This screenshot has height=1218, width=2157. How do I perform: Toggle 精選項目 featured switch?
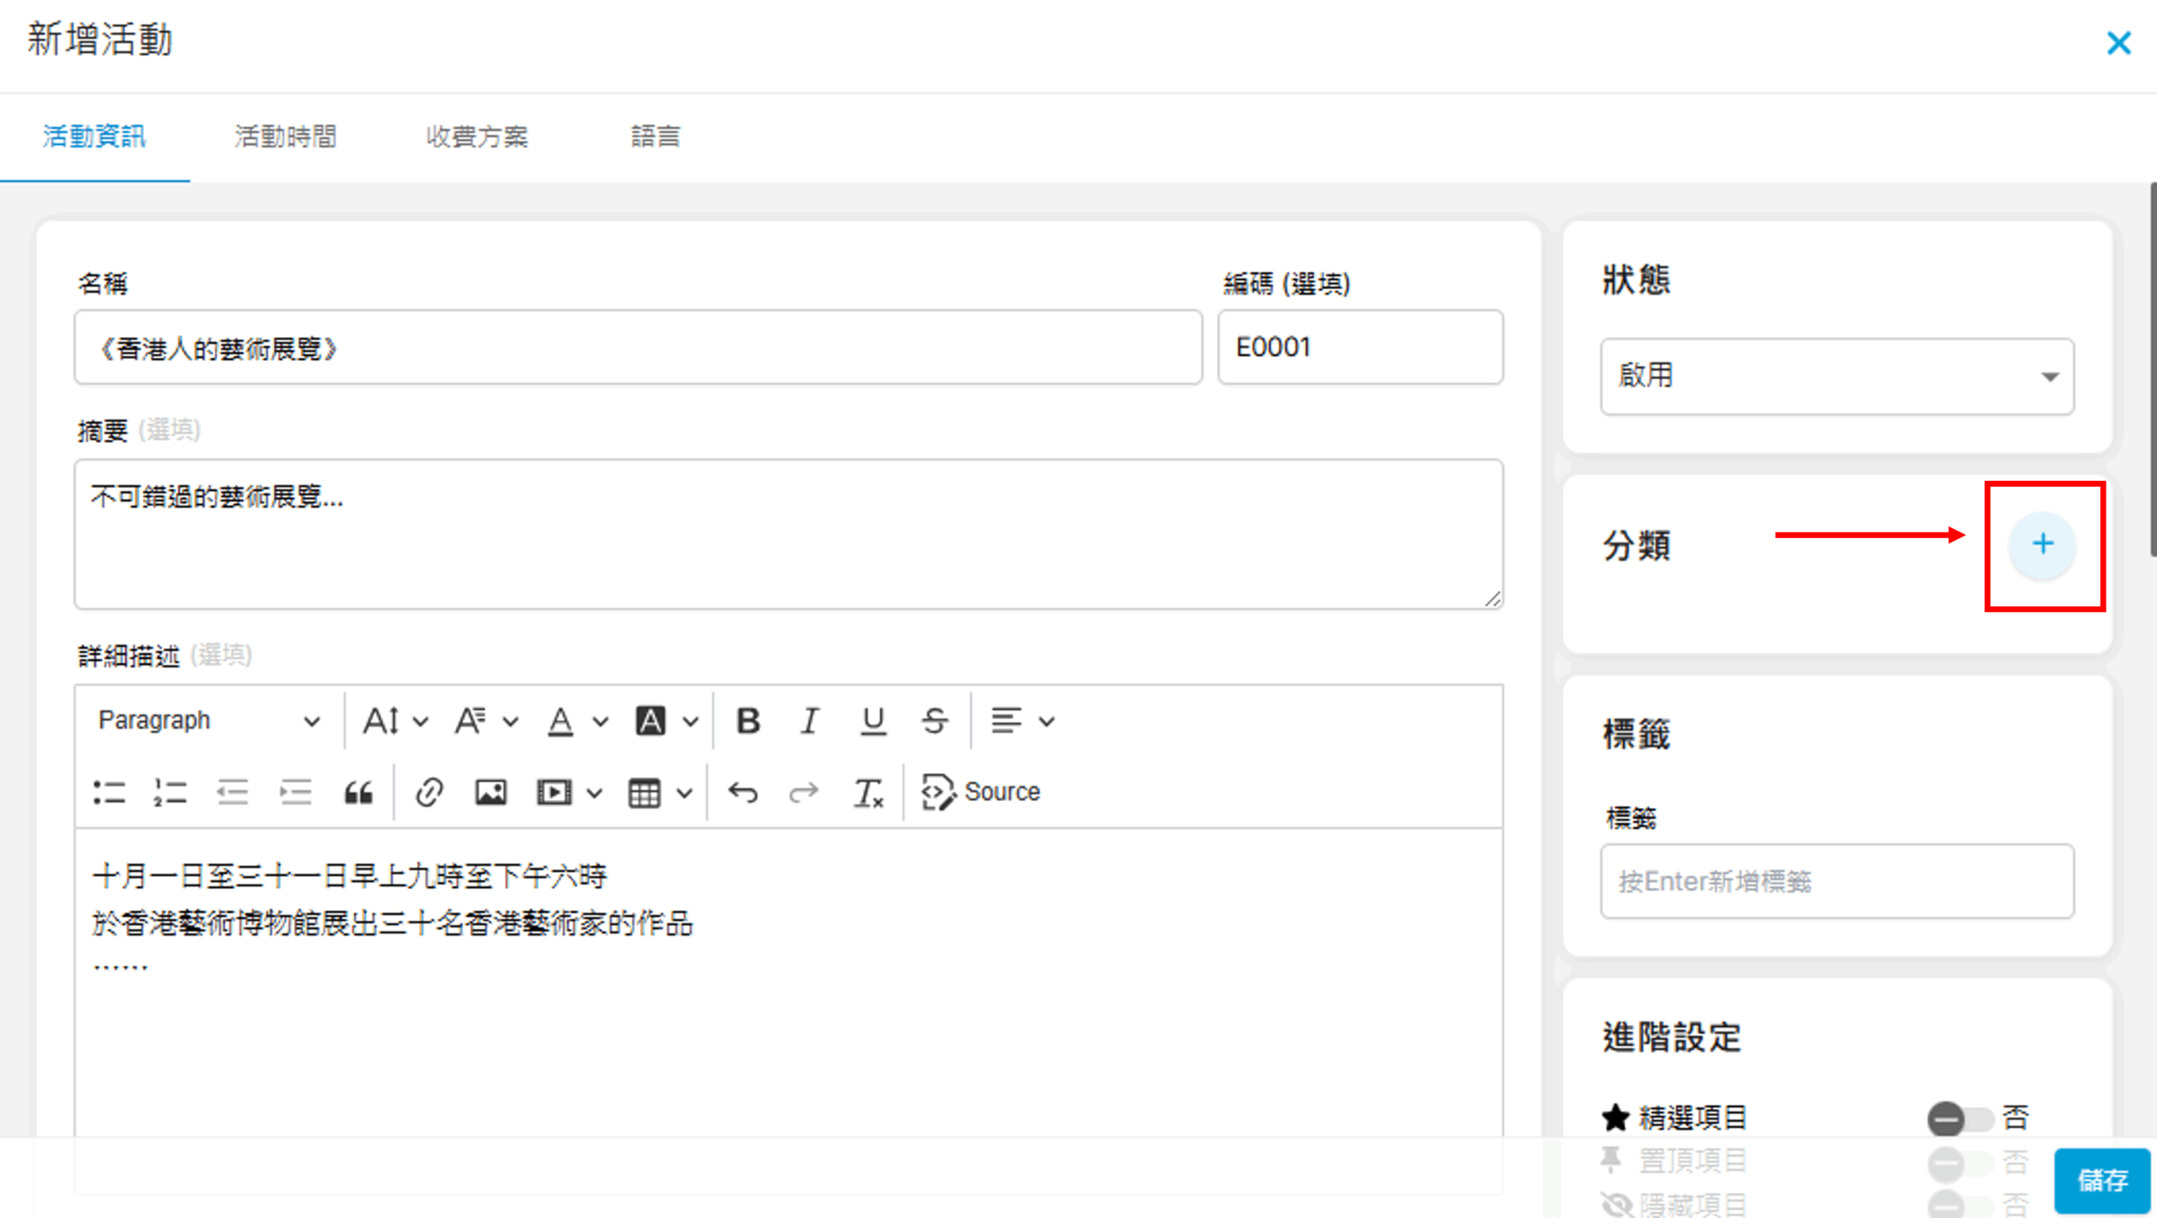[1958, 1119]
